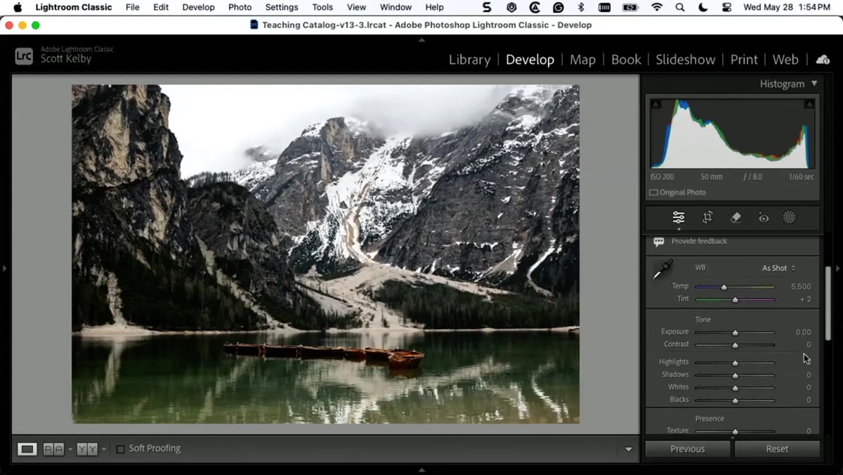843x475 pixels.
Task: Click the Temp value 5,500 field
Action: coord(801,287)
